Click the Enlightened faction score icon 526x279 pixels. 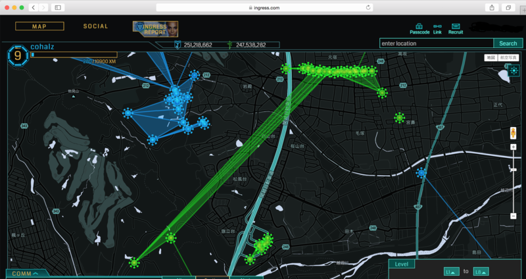(229, 45)
